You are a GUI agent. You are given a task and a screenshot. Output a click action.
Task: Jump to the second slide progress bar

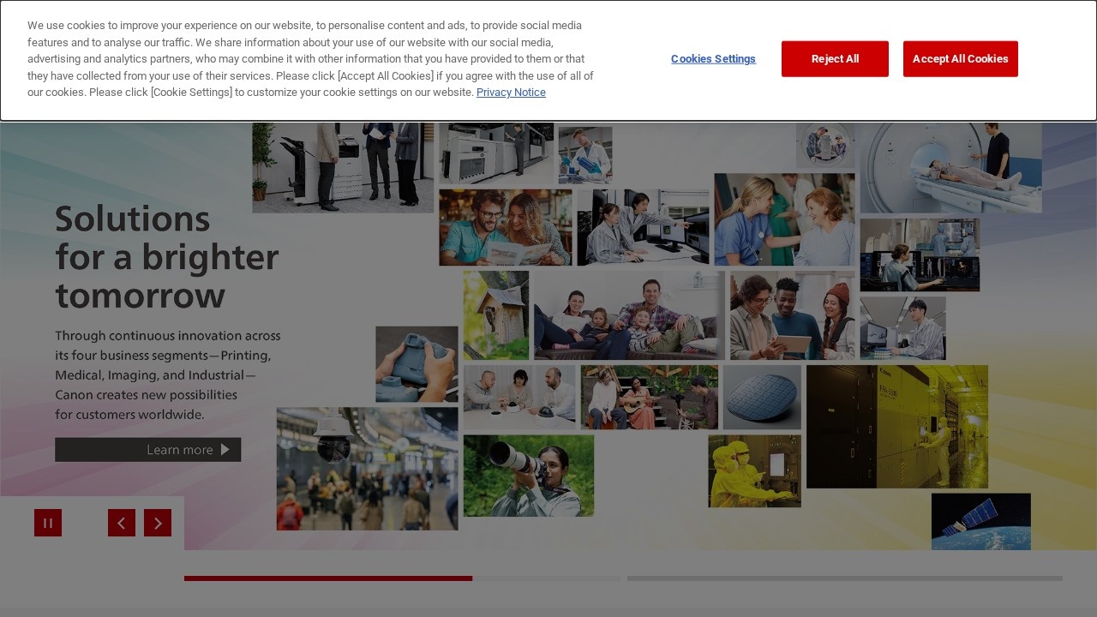coord(845,578)
